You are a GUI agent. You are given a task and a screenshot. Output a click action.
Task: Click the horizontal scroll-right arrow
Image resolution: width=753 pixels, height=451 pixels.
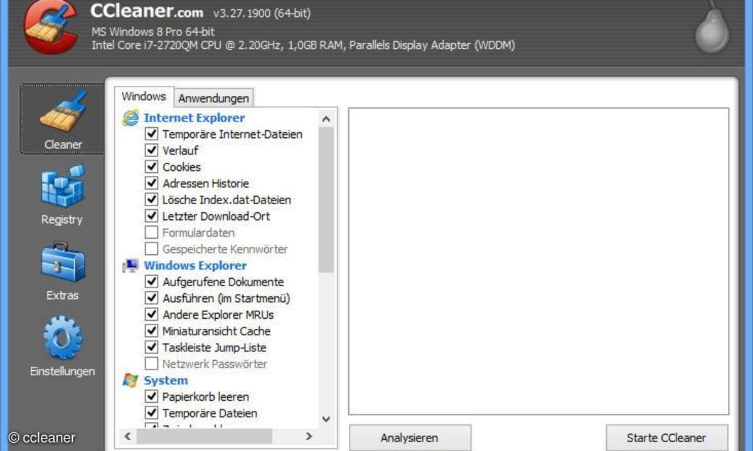click(x=309, y=436)
